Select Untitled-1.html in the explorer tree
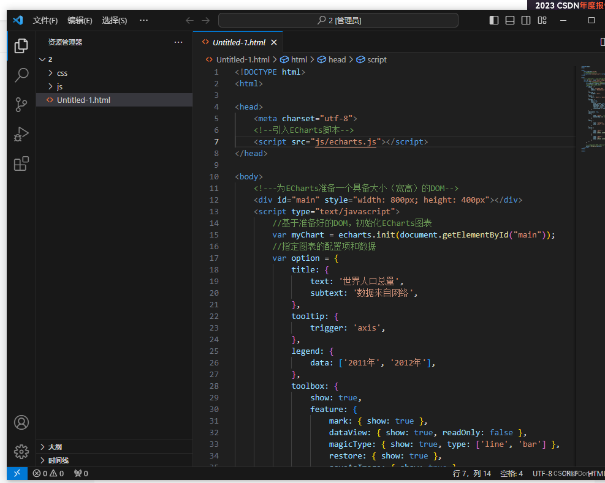This screenshot has height=483, width=605. tap(114, 100)
